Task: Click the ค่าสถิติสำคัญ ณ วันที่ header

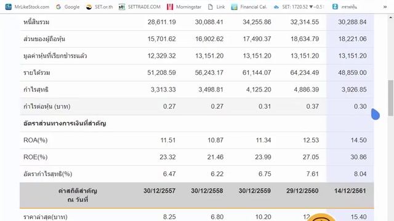Action: pos(78,195)
